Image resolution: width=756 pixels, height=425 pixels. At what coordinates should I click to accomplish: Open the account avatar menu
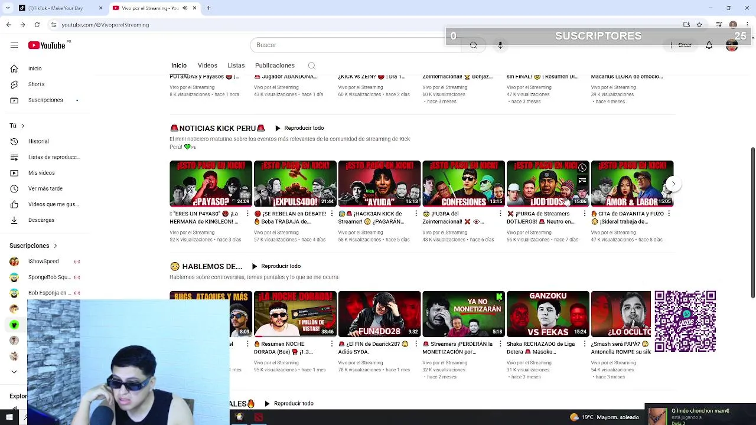[732, 45]
